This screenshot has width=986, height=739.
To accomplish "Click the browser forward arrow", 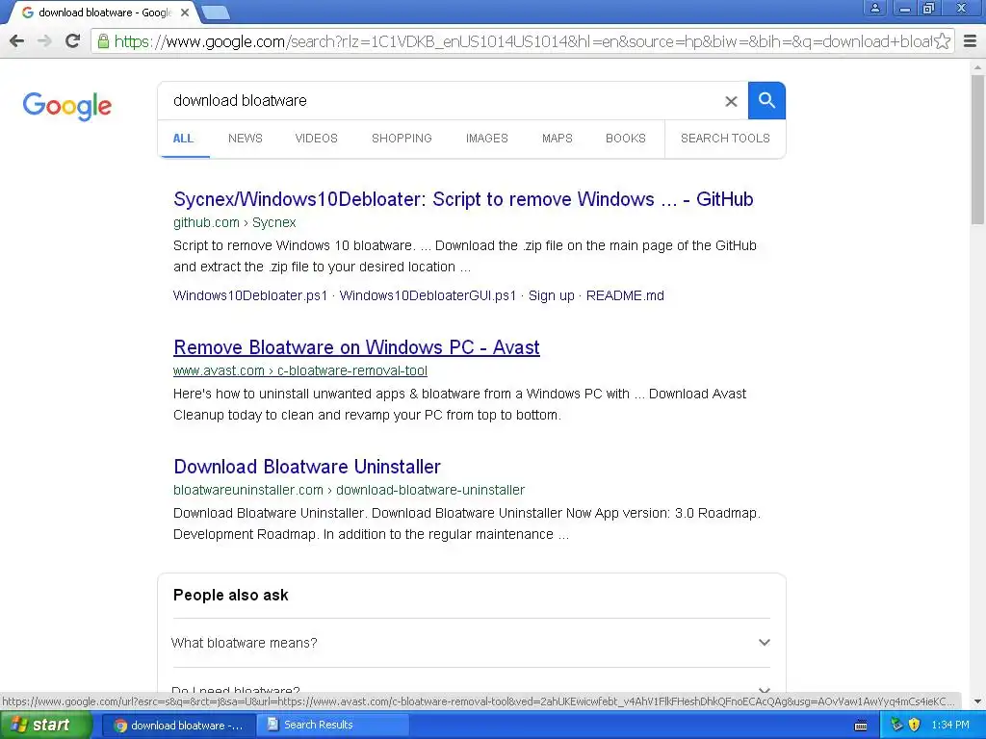I will tap(44, 41).
